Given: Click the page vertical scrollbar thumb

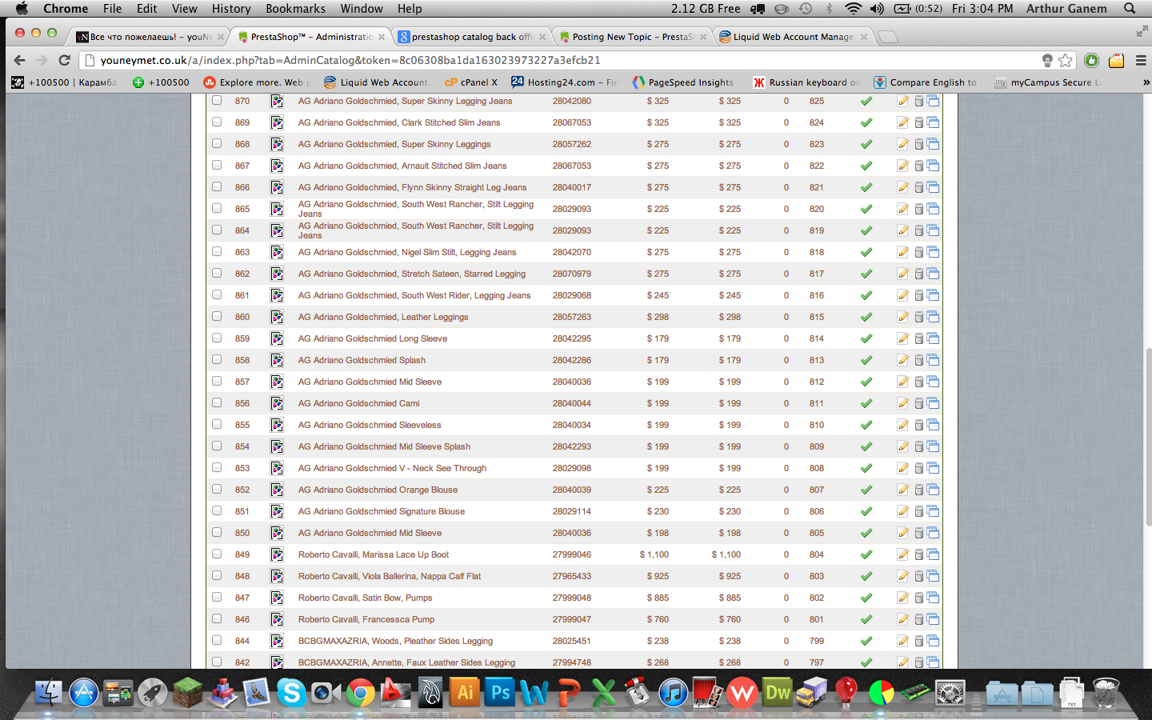Looking at the screenshot, I should [1147, 436].
